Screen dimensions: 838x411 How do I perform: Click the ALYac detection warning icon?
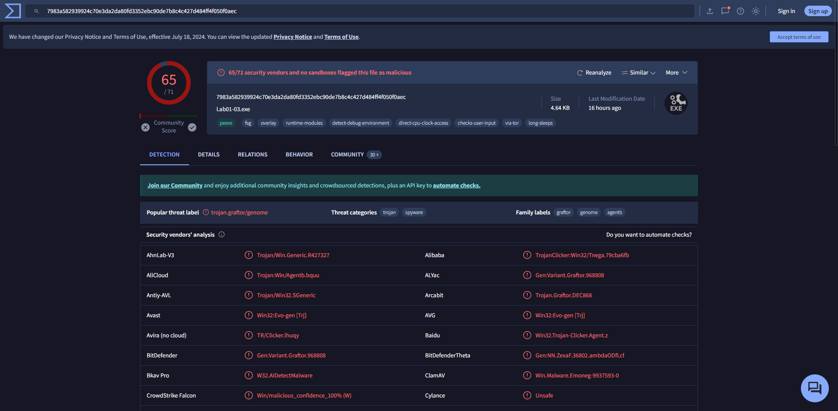(x=527, y=275)
